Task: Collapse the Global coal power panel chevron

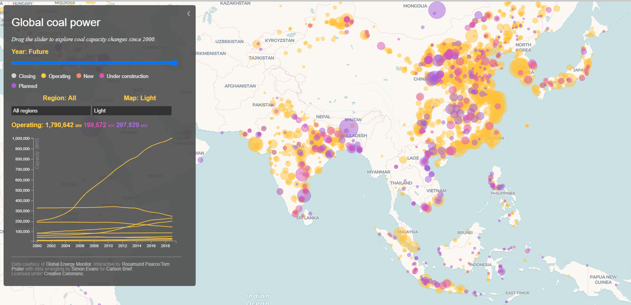Action: [x=189, y=13]
